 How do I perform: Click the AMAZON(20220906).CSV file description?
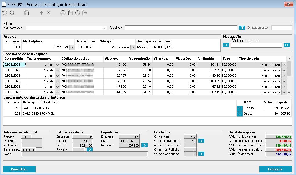coord(155,47)
